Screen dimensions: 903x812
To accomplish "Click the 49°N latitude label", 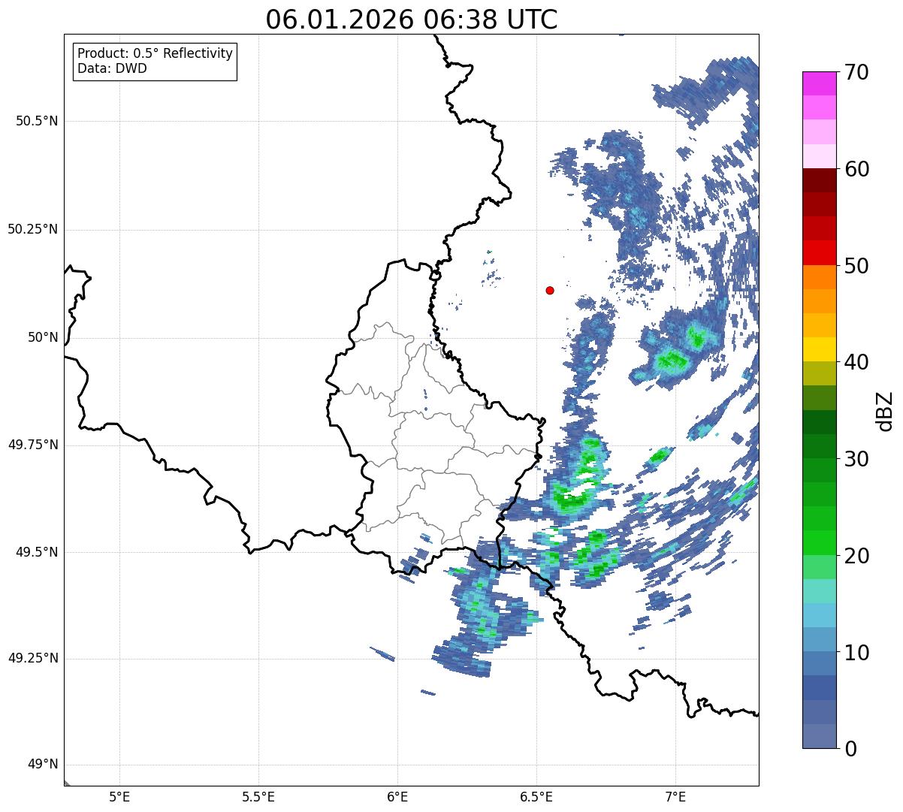I will point(41,764).
